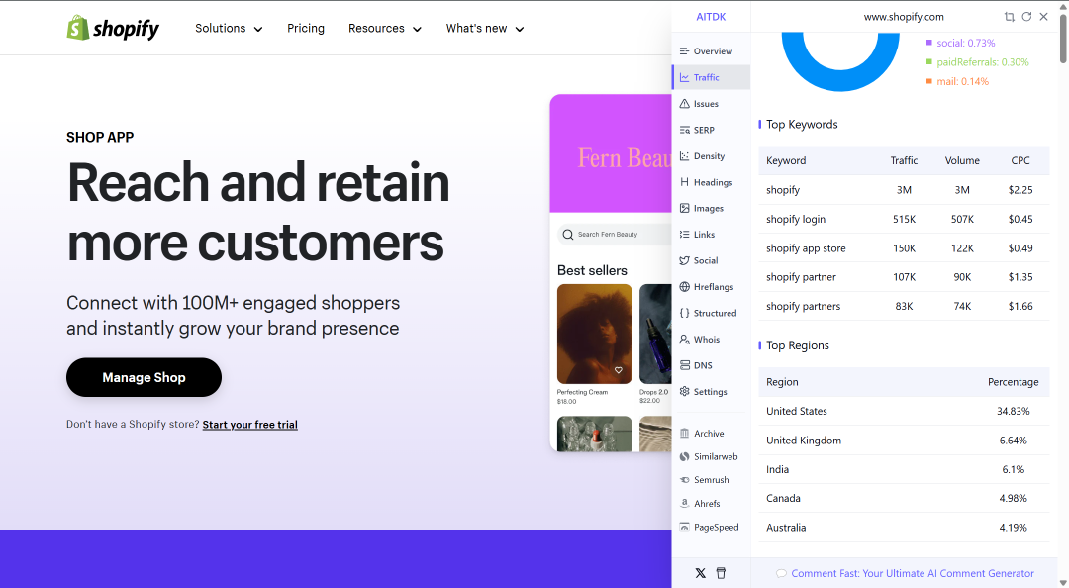Click the Traffic column header

tap(904, 160)
